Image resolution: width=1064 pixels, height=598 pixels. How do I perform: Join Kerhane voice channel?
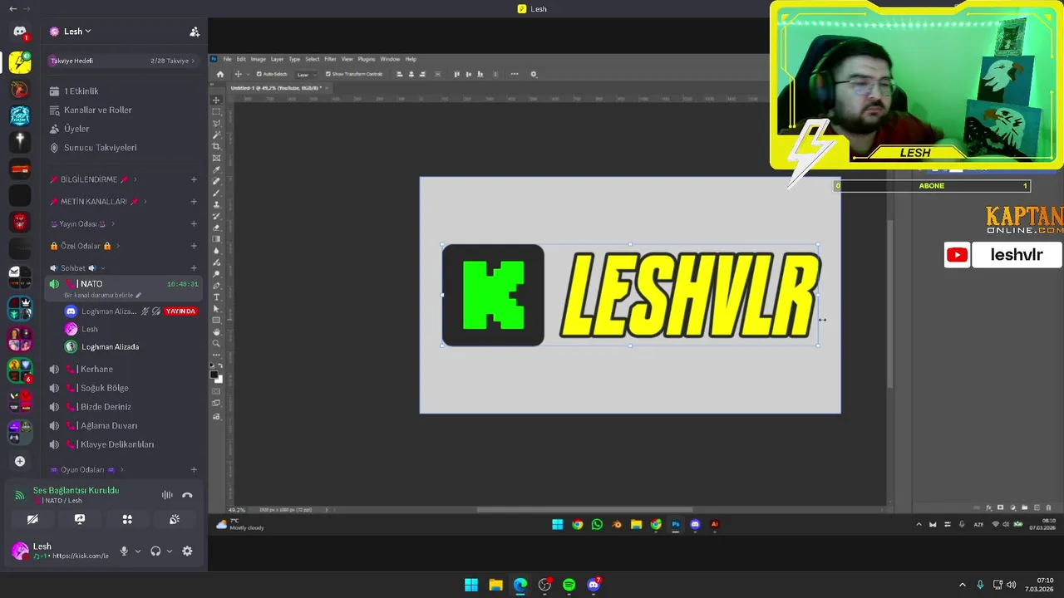click(x=96, y=369)
